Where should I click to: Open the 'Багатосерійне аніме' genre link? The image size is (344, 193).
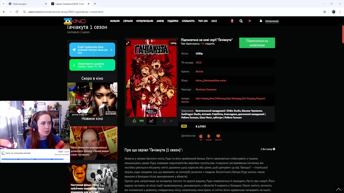(215, 80)
